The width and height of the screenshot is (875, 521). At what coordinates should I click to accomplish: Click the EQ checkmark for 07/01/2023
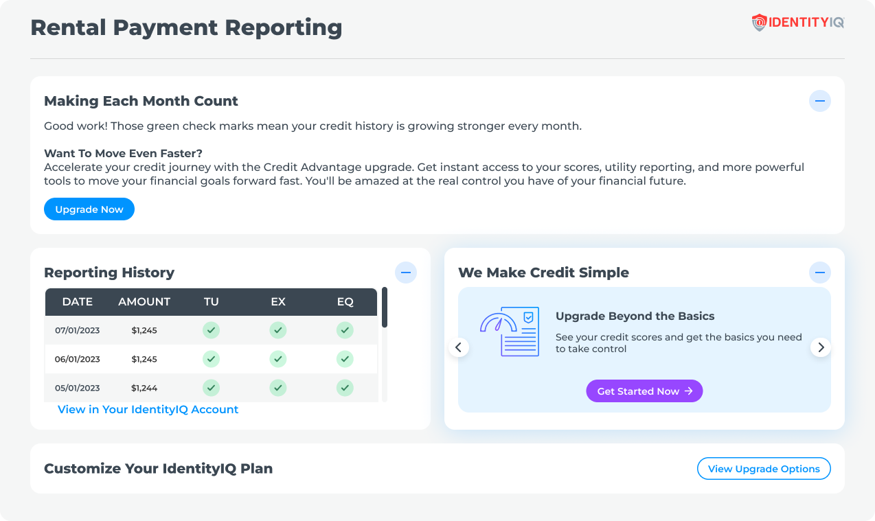coord(345,330)
